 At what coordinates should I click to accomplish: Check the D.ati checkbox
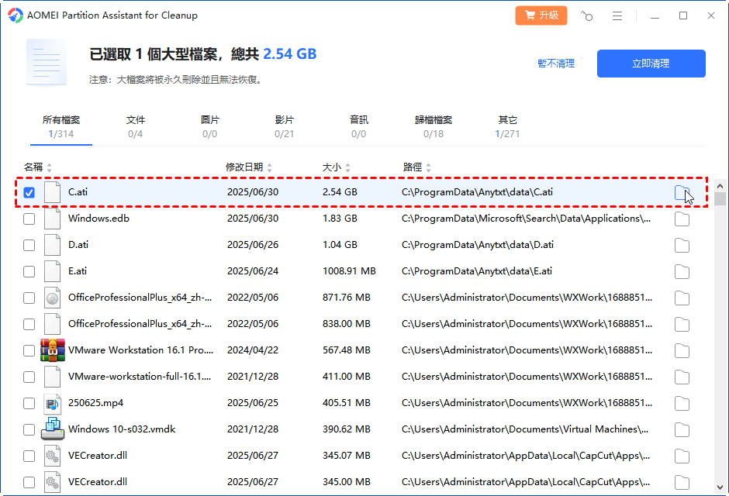(29, 245)
